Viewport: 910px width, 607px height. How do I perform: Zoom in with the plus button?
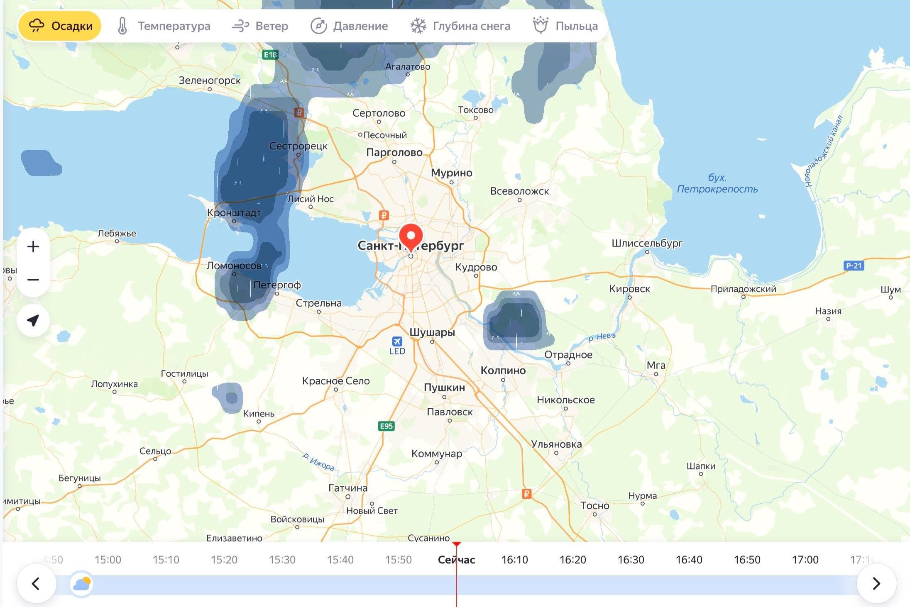pyautogui.click(x=33, y=247)
